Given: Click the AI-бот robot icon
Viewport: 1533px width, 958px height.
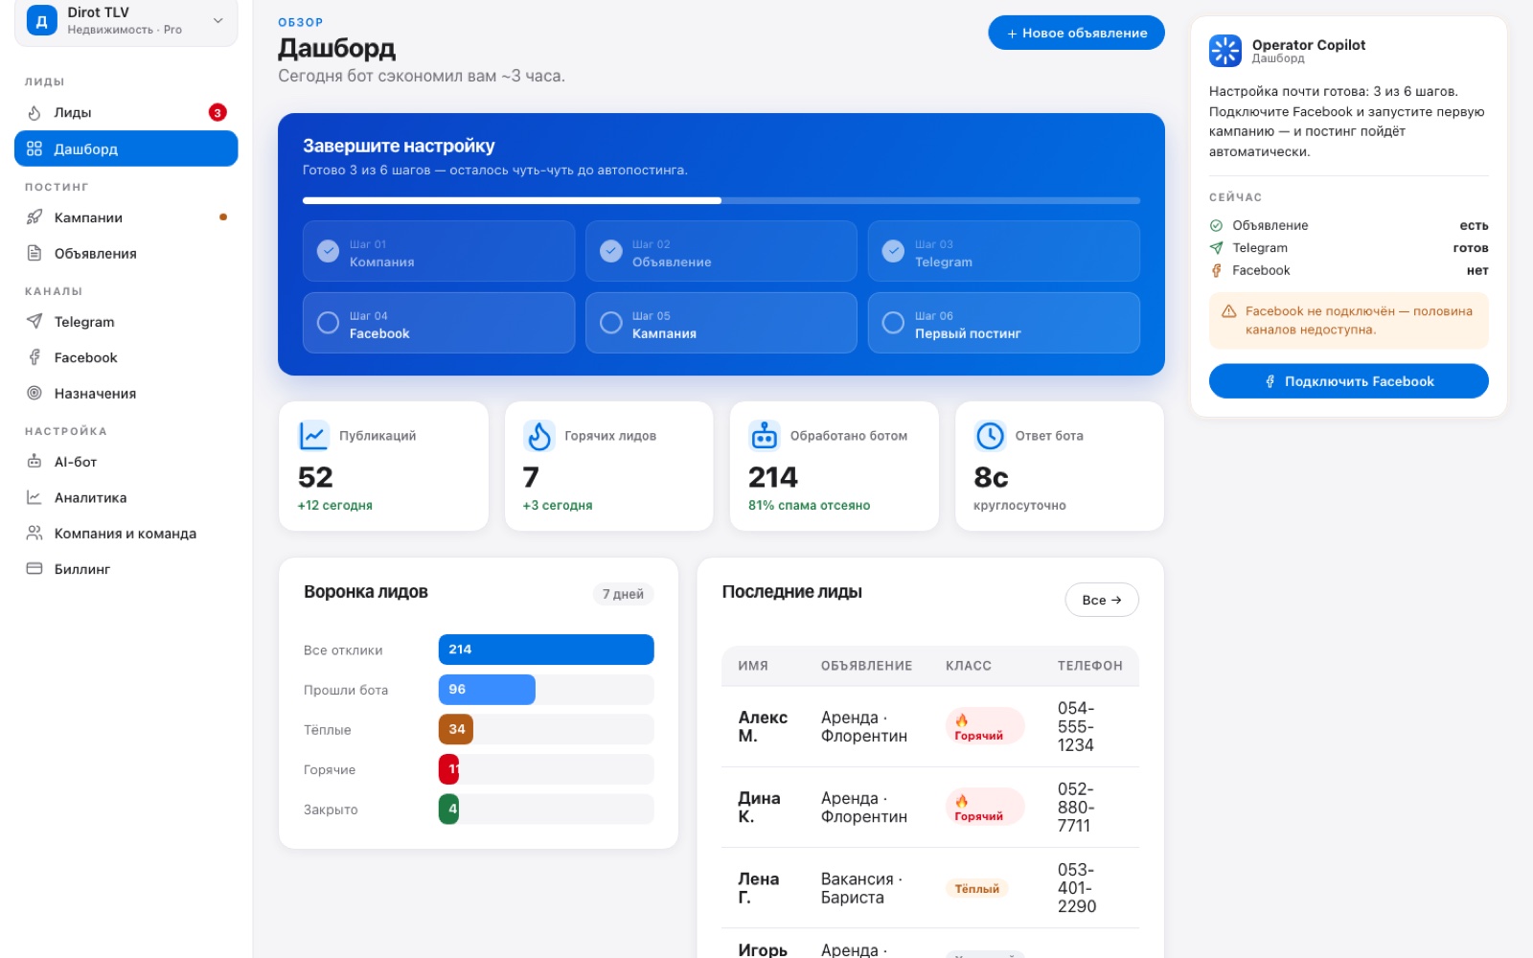Looking at the screenshot, I should (x=34, y=462).
